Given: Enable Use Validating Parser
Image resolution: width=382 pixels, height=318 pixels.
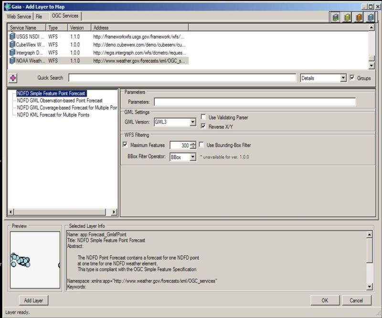Looking at the screenshot, I should pos(203,117).
